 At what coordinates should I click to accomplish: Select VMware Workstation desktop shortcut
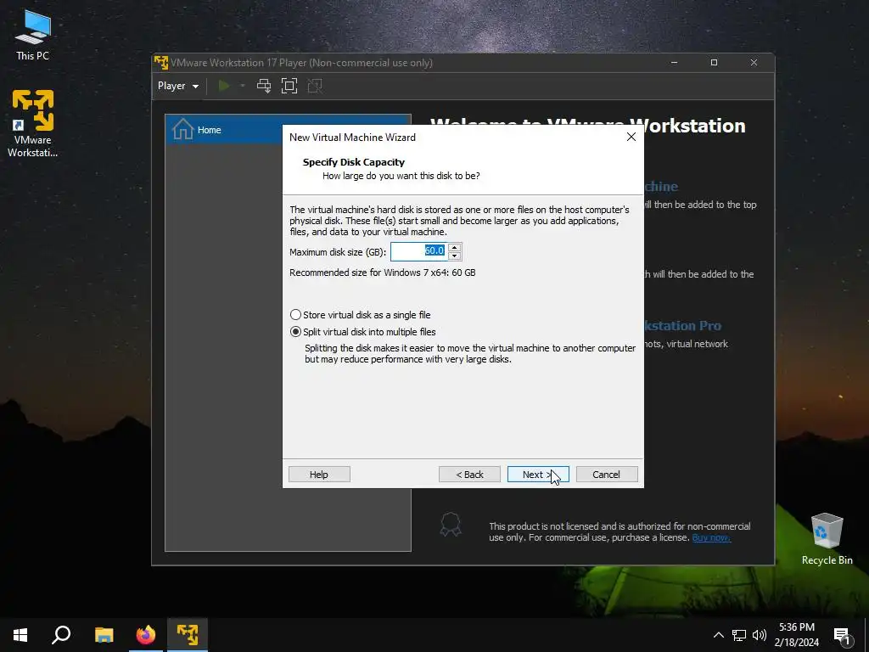point(33,124)
